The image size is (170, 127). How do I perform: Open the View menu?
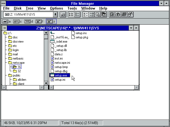click(41, 8)
